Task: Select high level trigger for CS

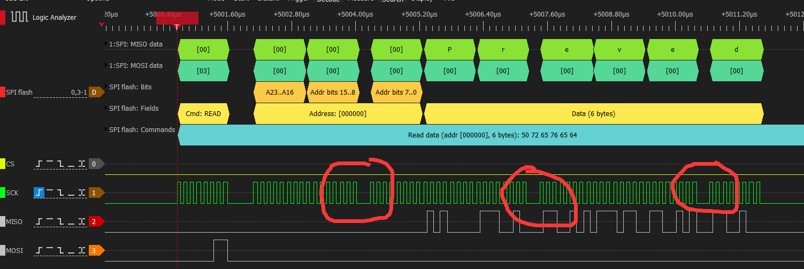Action: point(50,164)
